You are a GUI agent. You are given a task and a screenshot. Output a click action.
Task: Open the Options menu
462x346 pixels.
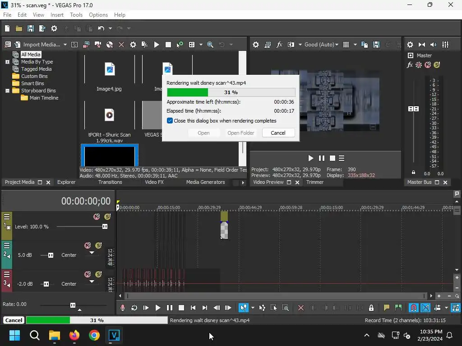tap(98, 15)
